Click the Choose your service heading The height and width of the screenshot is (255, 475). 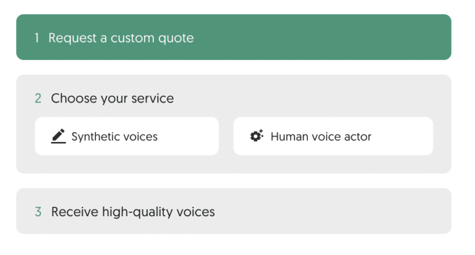pos(113,99)
